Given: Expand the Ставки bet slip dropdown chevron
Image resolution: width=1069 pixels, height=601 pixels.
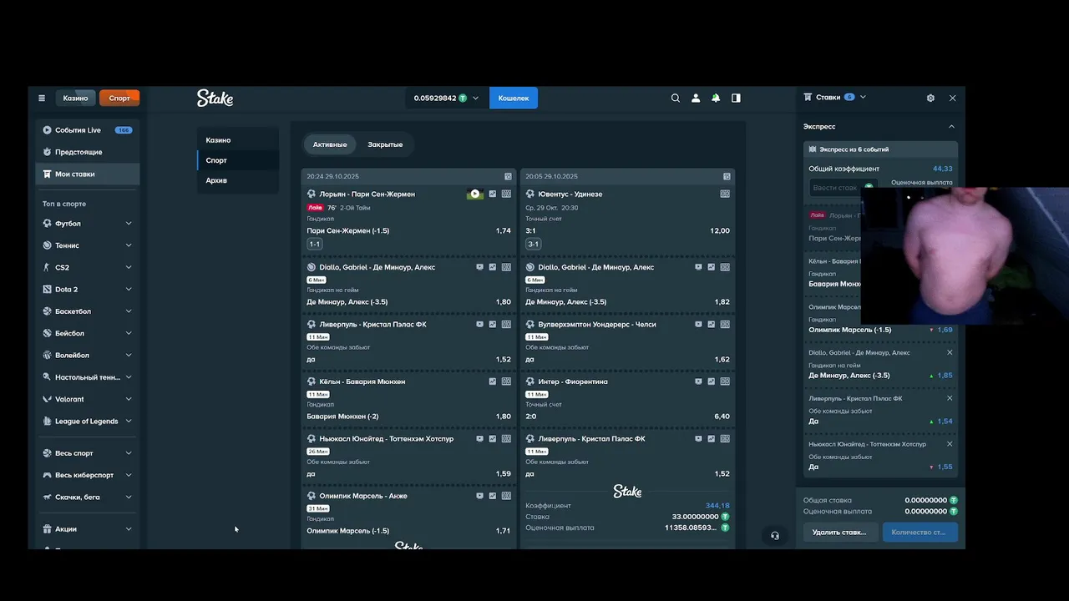Looking at the screenshot, I should click(x=863, y=97).
